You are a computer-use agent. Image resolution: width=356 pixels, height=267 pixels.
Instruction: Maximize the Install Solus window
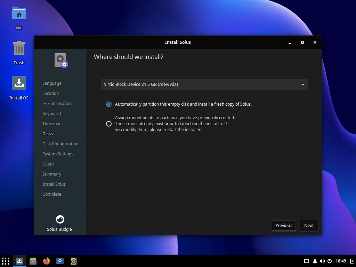pos(302,42)
